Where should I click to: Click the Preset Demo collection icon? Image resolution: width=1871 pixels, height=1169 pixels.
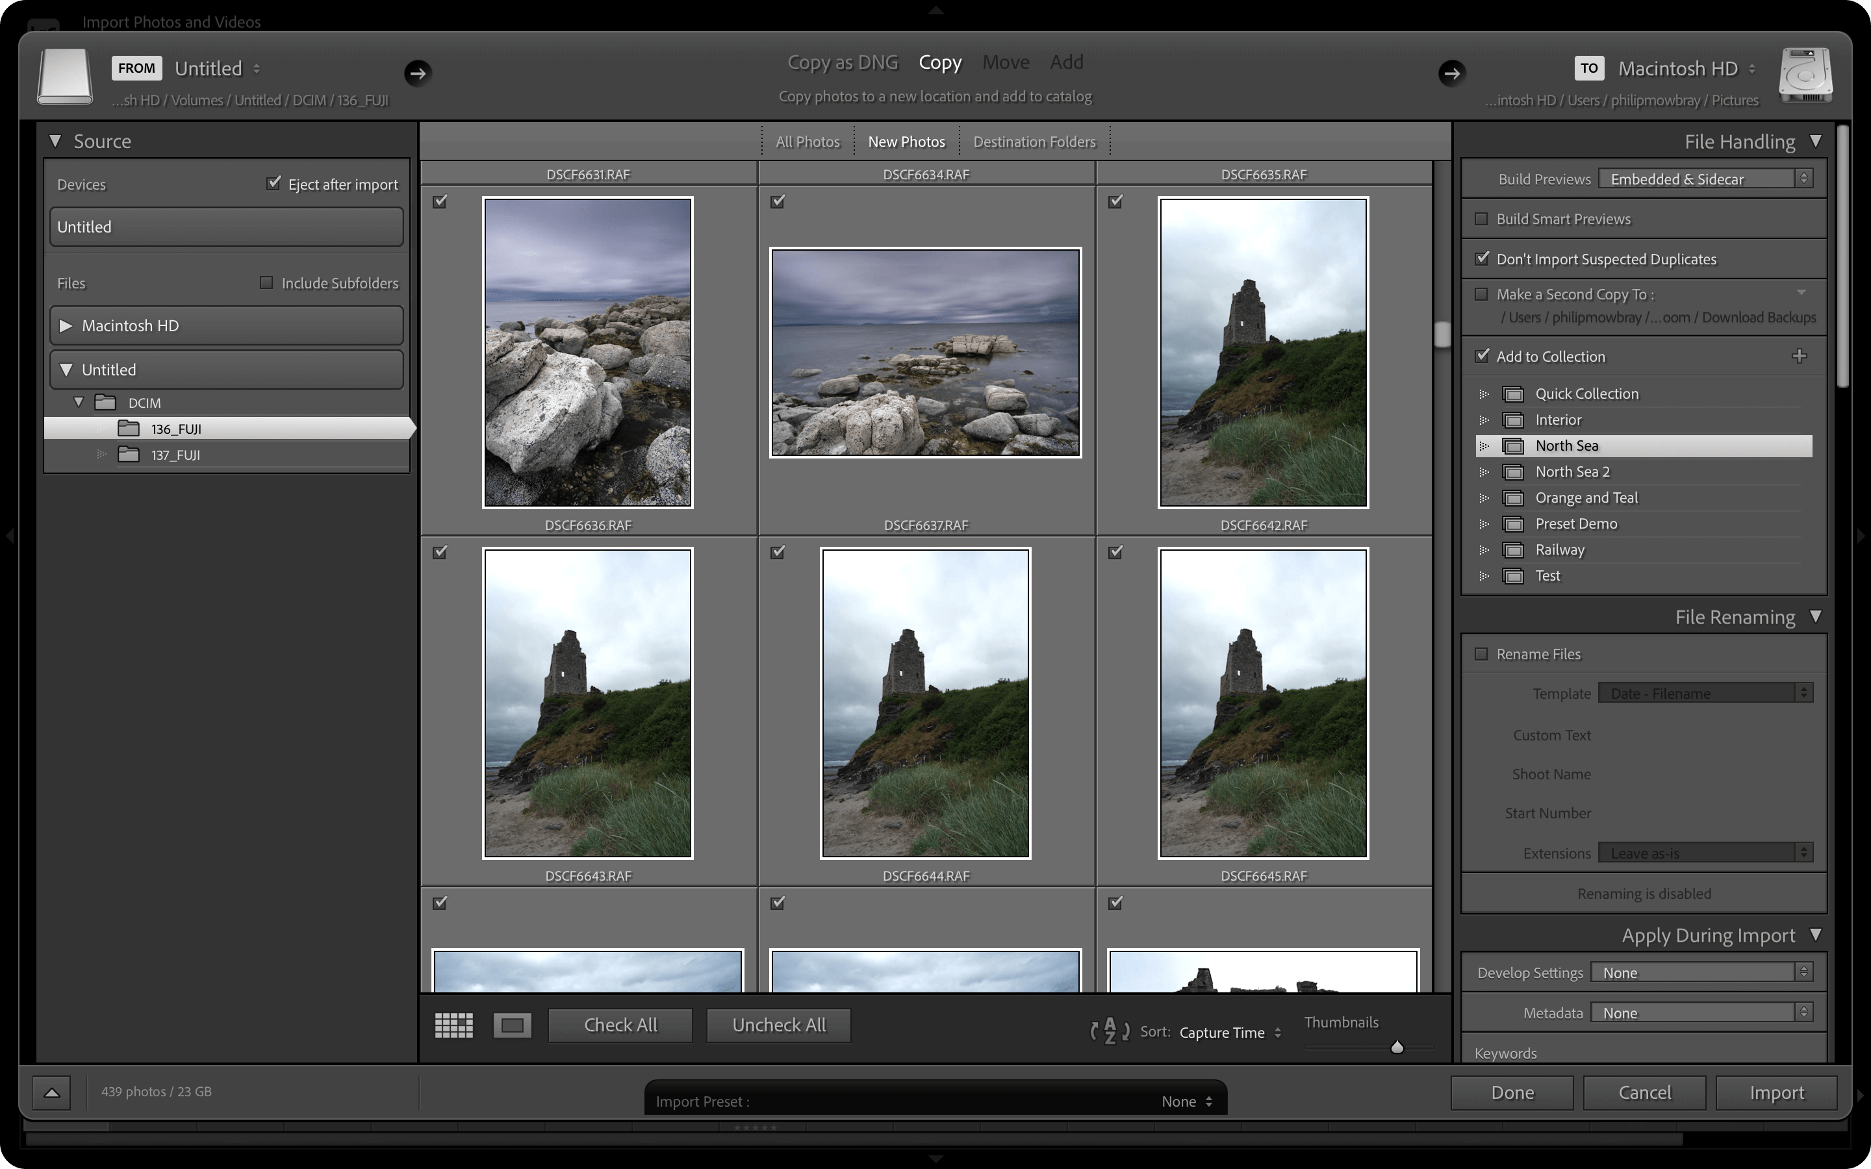click(1513, 524)
